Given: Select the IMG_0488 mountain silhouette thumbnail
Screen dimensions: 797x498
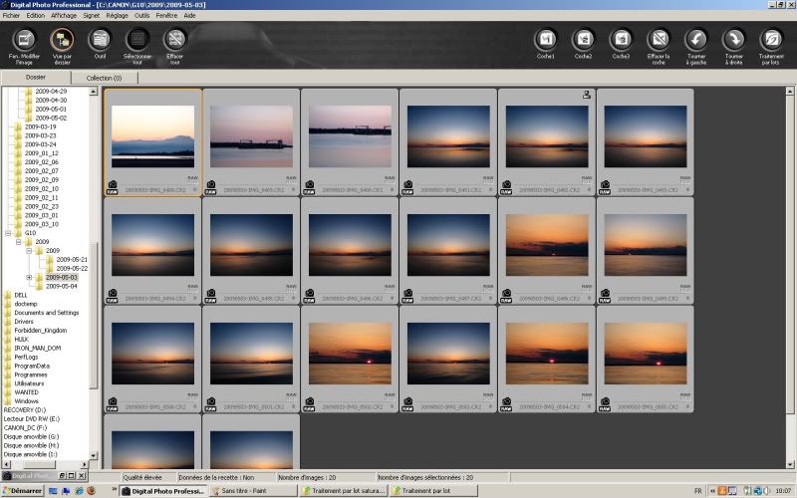Looking at the screenshot, I should coord(153,136).
